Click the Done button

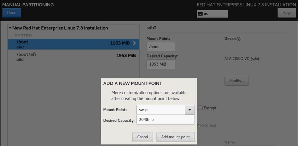coord(12,13)
